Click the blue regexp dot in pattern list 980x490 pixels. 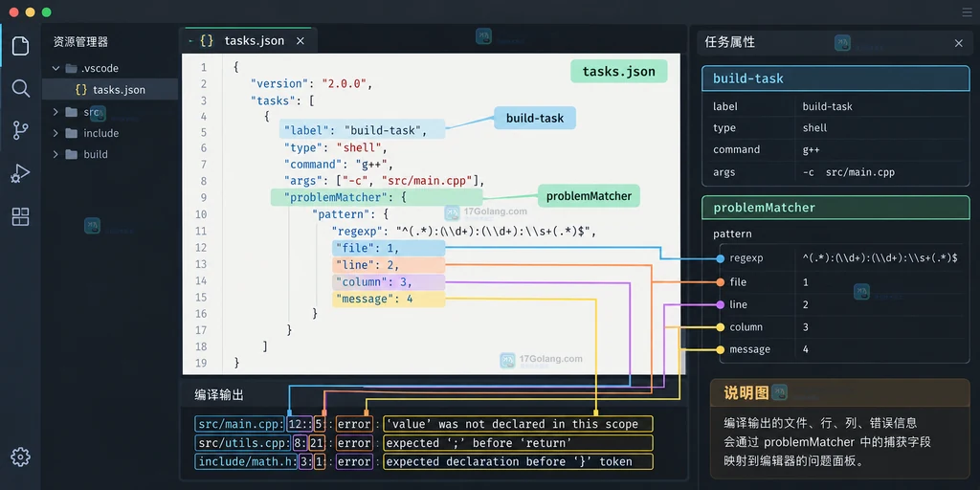coord(720,258)
